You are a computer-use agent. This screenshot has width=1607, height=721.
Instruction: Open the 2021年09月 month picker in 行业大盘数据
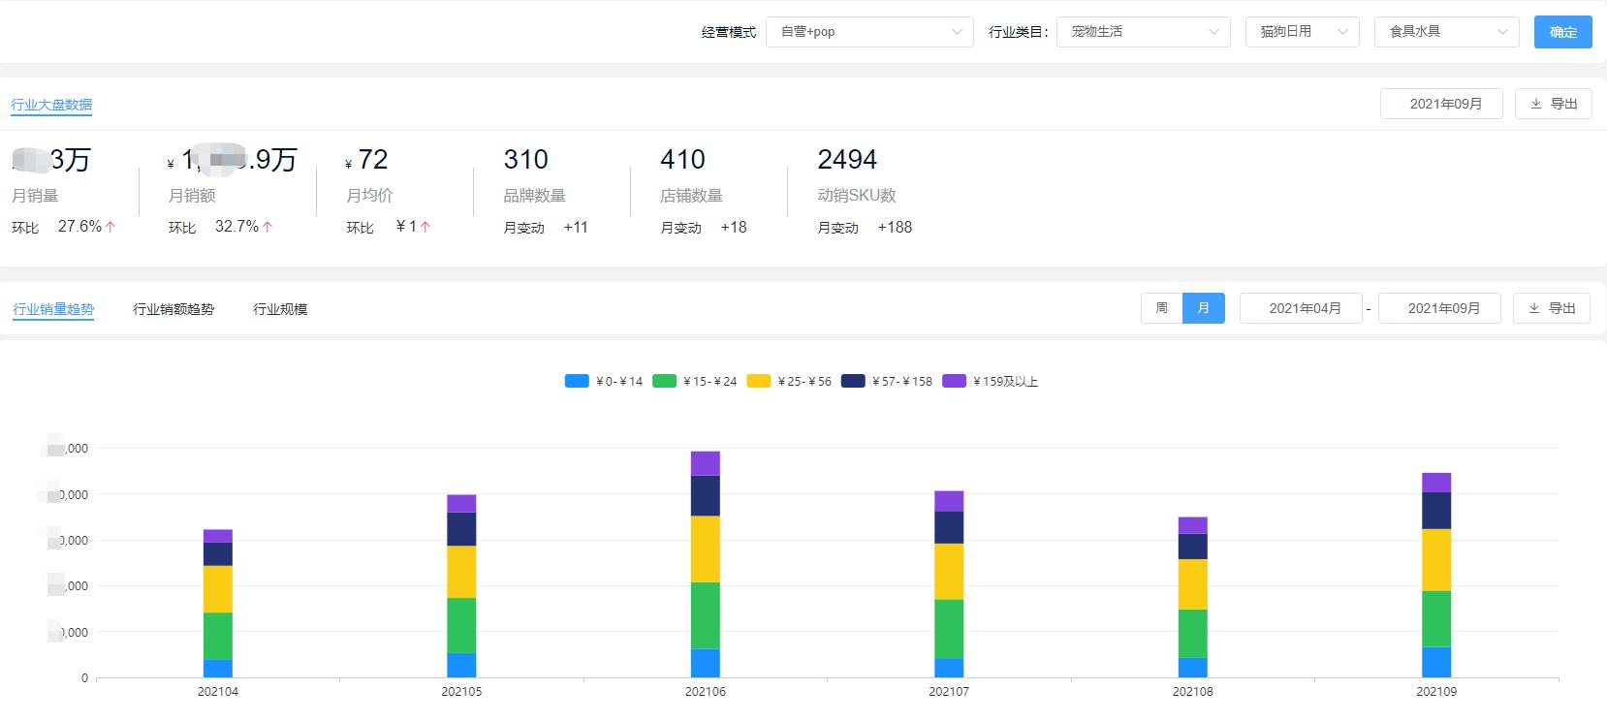click(1441, 104)
